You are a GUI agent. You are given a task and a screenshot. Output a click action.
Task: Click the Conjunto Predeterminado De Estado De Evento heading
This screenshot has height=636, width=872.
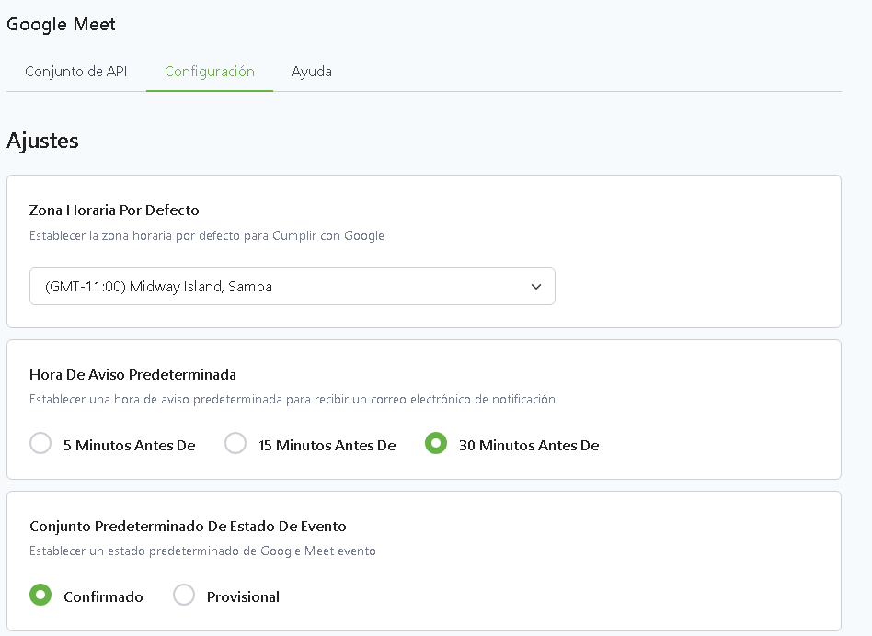[x=188, y=527]
